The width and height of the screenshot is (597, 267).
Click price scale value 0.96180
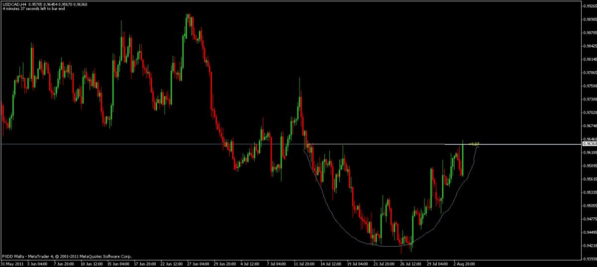[x=590, y=153]
